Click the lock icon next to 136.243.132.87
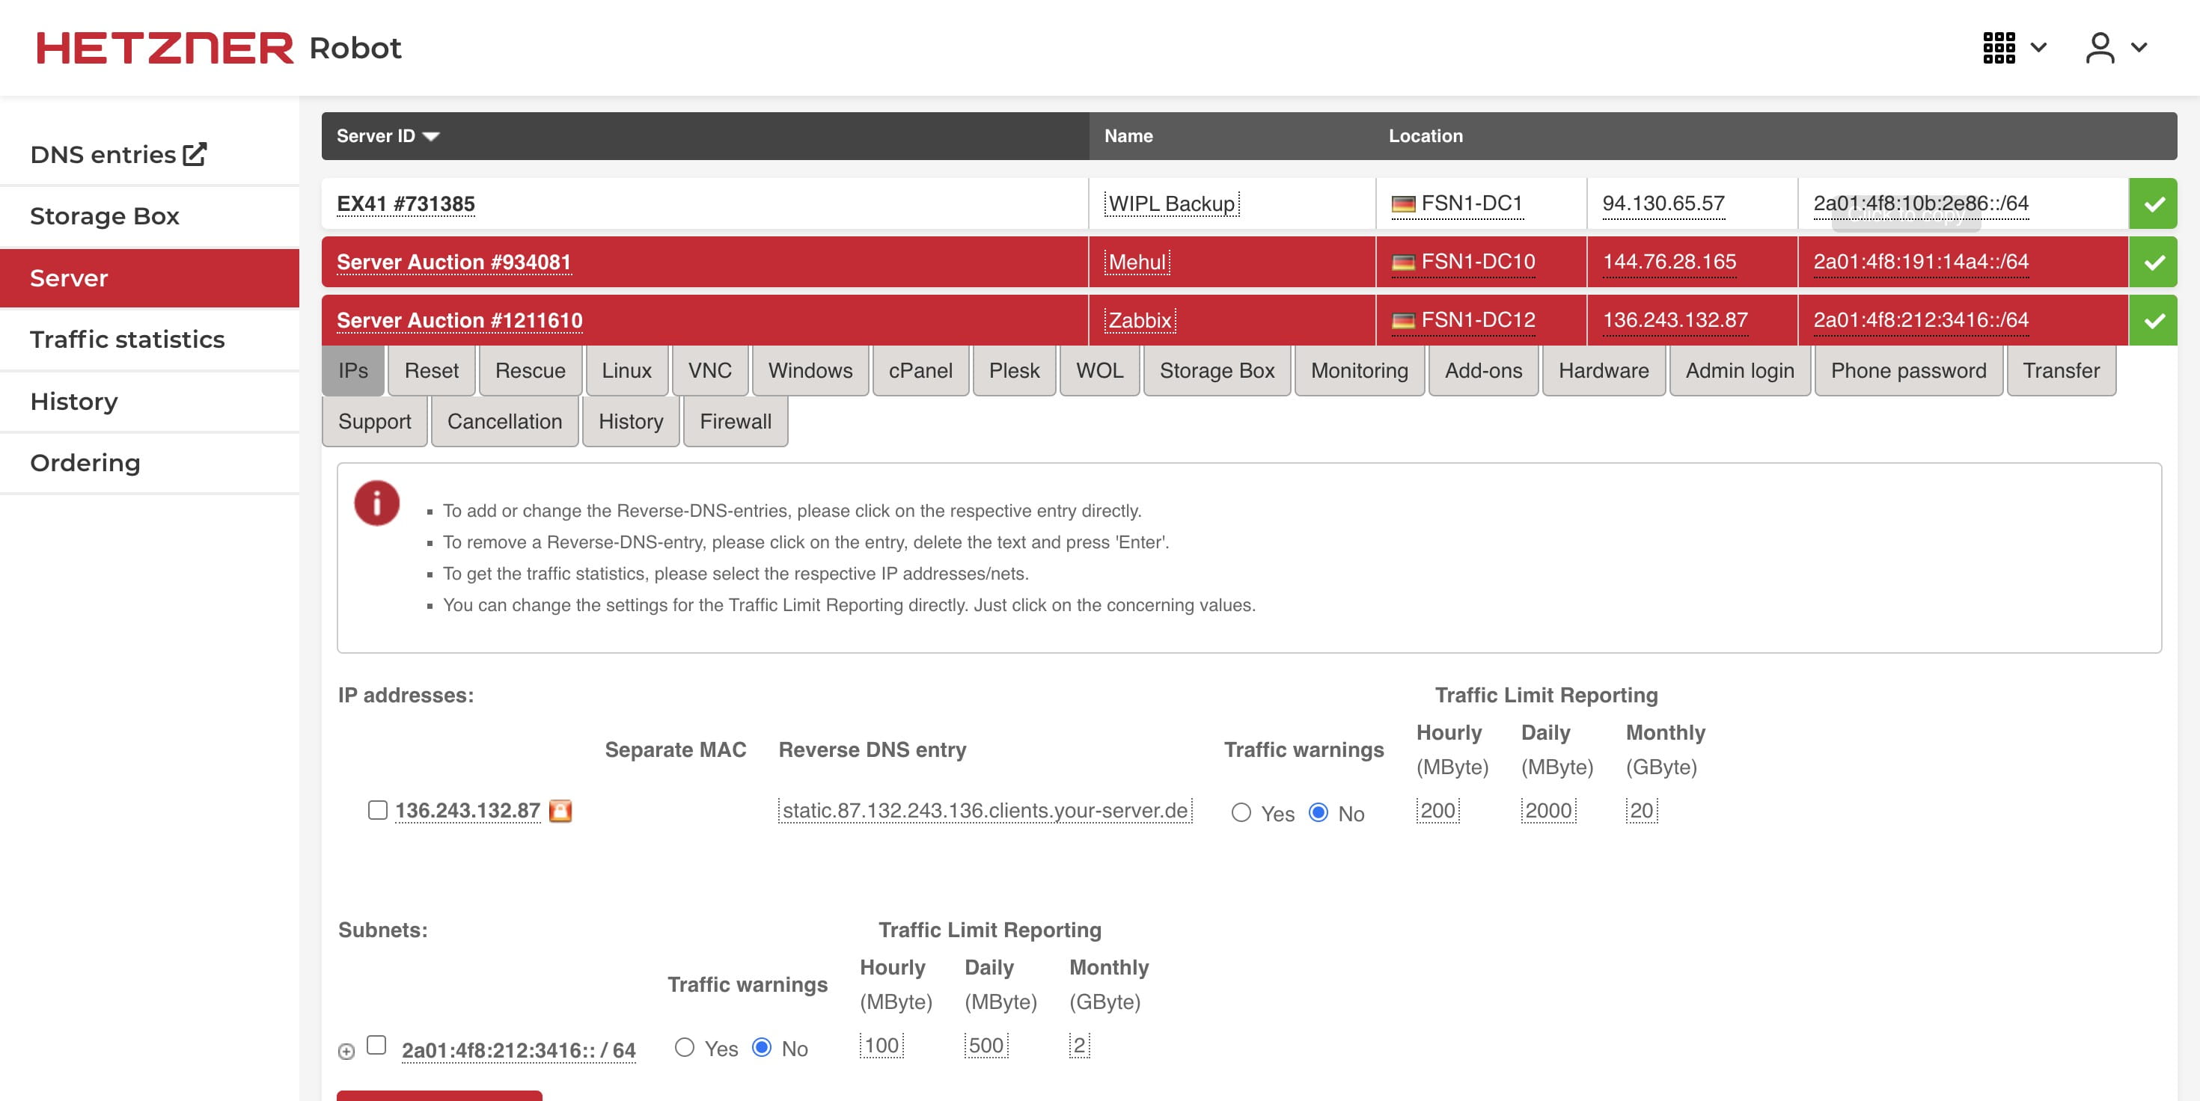Image resolution: width=2200 pixels, height=1101 pixels. tap(560, 810)
